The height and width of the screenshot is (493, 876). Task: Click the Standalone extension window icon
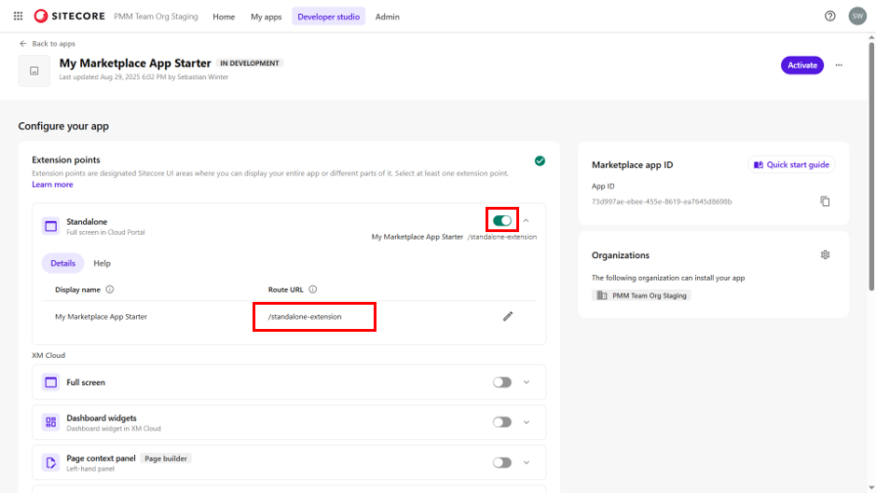51,226
